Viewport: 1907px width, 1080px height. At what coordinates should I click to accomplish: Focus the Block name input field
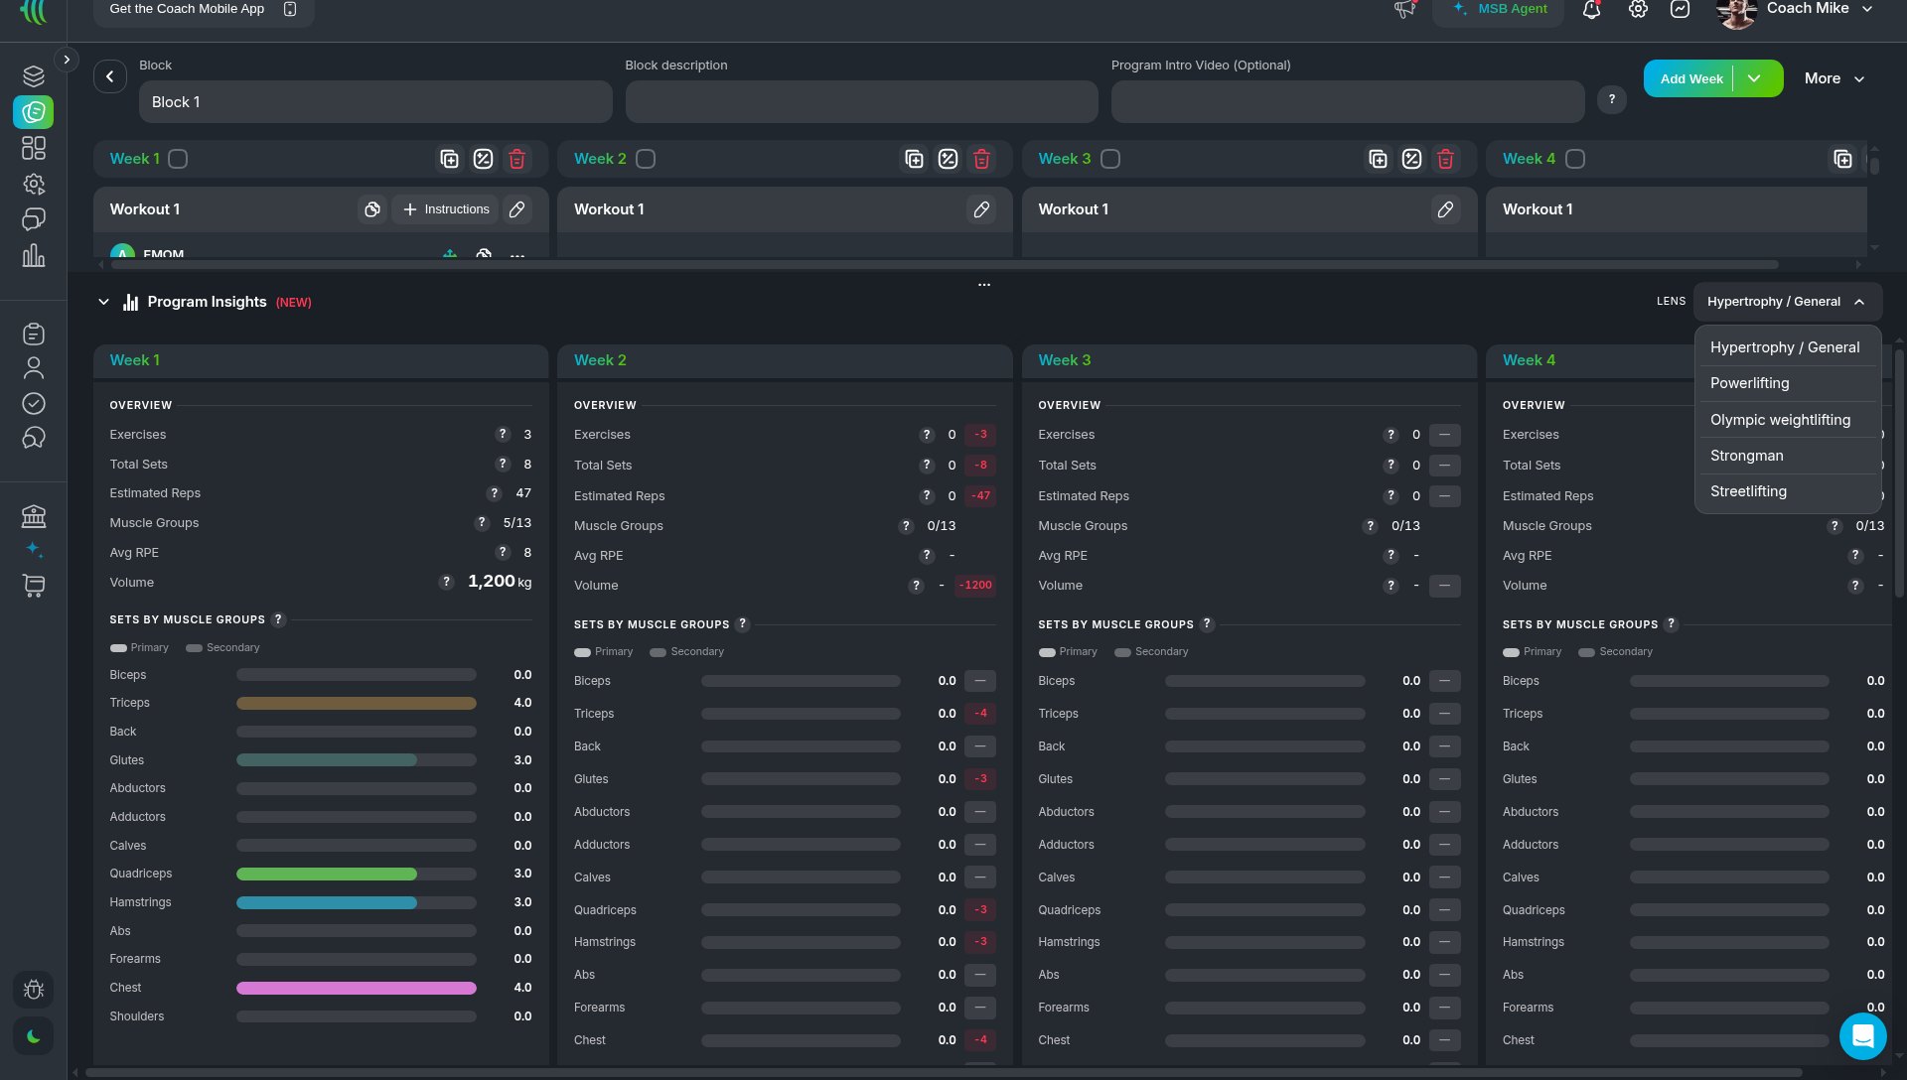(x=375, y=102)
